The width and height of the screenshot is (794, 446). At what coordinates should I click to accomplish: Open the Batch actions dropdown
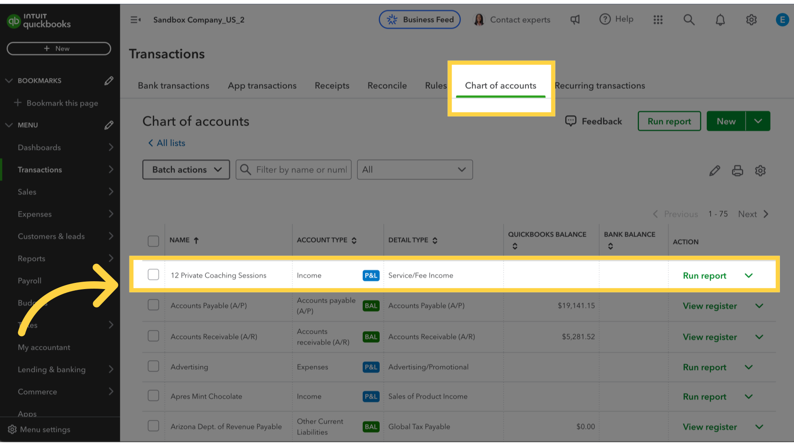[186, 170]
